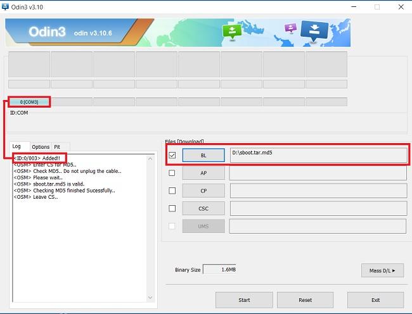
Task: Open the Mass D/L expander button
Action: tap(382, 270)
